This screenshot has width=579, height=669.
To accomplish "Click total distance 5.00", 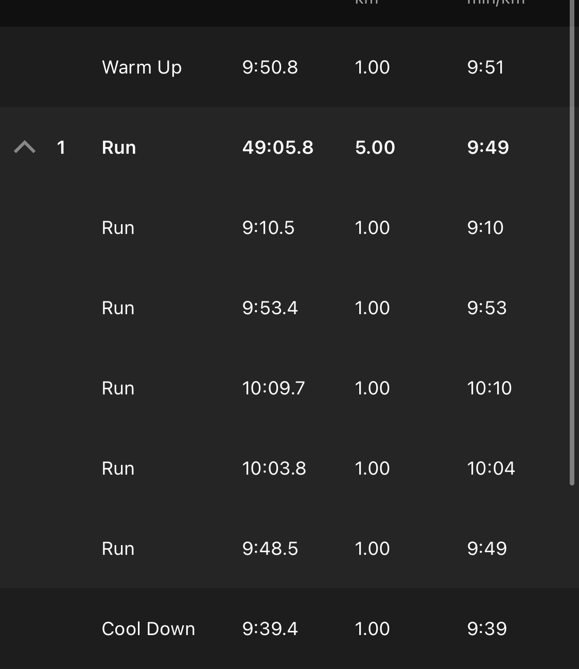I will click(x=375, y=148).
